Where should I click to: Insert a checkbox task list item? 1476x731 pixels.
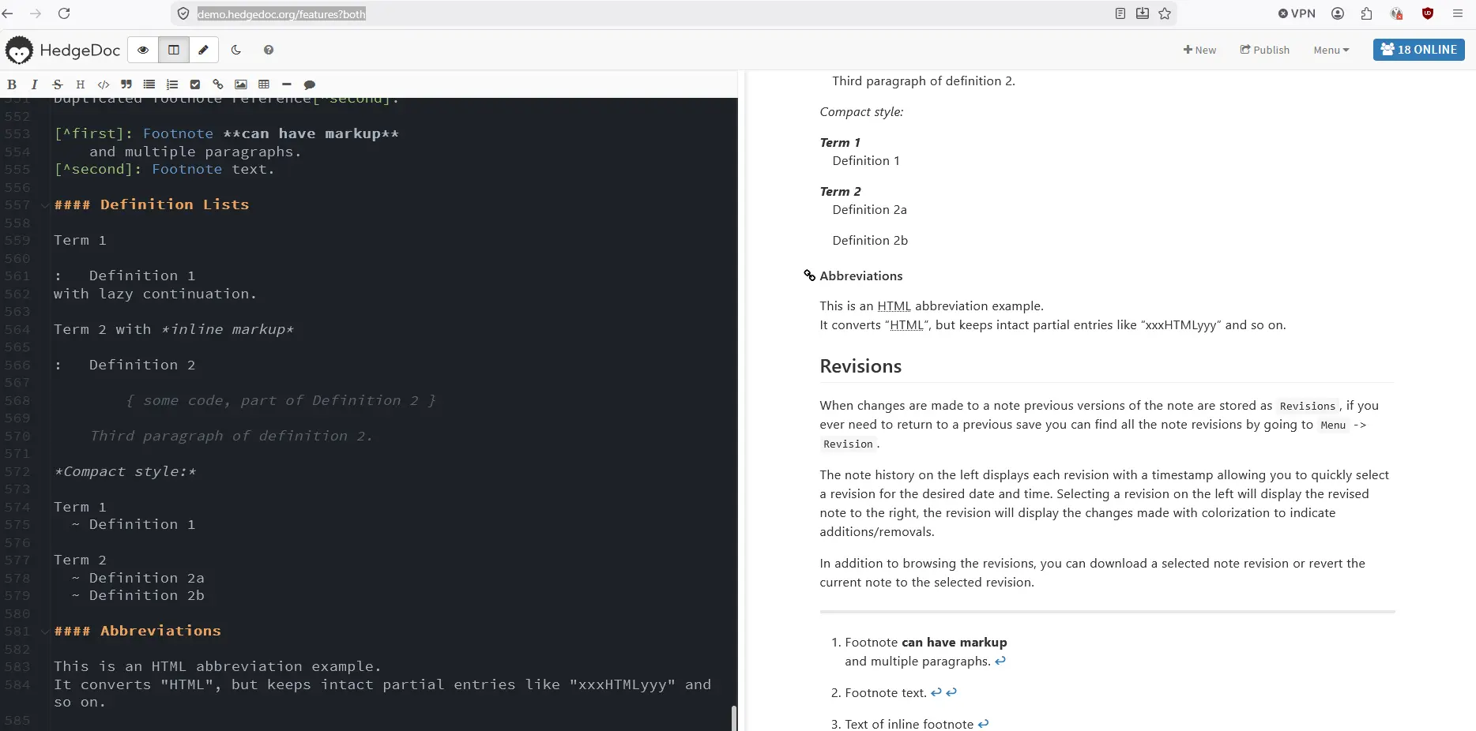pyautogui.click(x=195, y=84)
